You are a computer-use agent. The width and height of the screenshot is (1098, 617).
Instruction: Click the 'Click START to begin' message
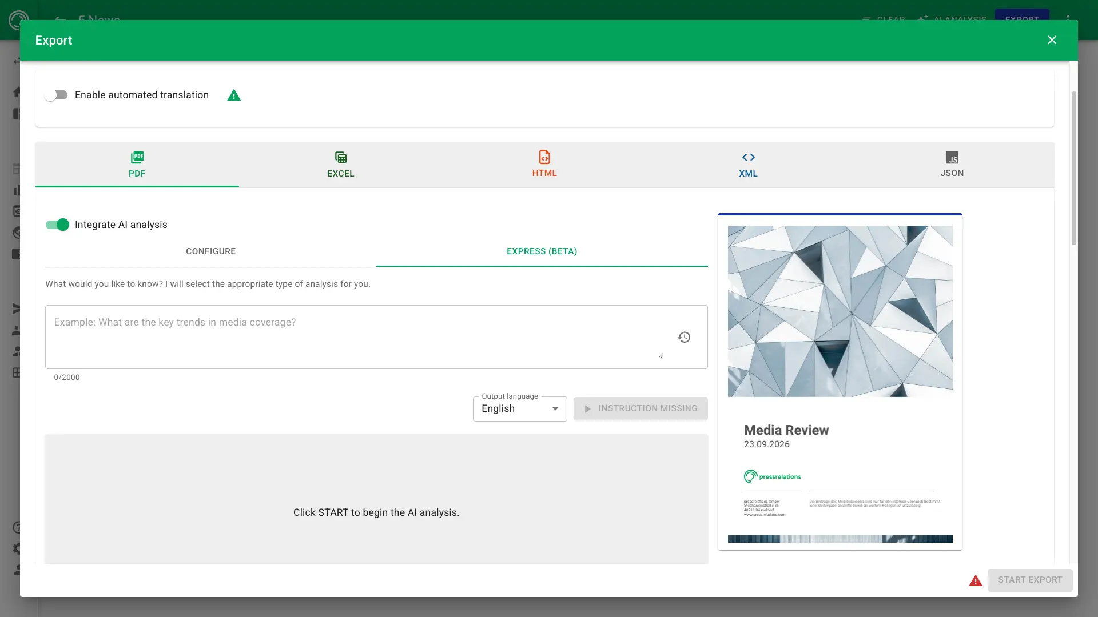pos(376,512)
